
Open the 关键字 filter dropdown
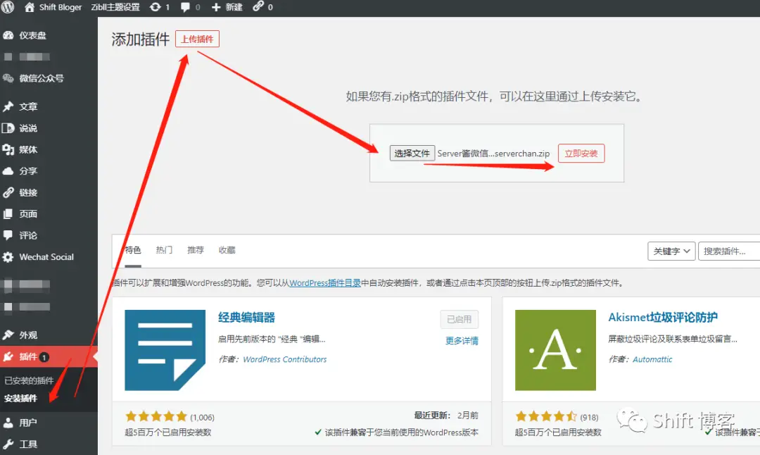(x=671, y=251)
